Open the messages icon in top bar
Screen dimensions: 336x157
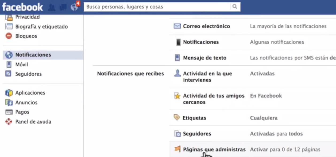tap(63, 7)
